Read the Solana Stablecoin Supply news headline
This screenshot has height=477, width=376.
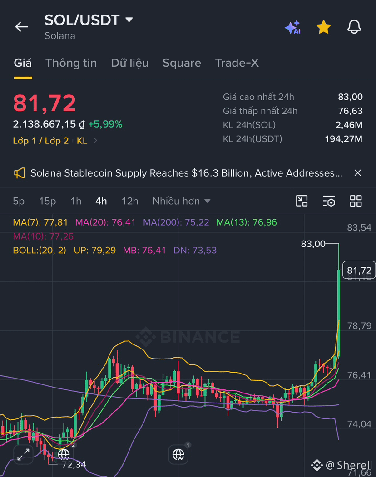(186, 173)
